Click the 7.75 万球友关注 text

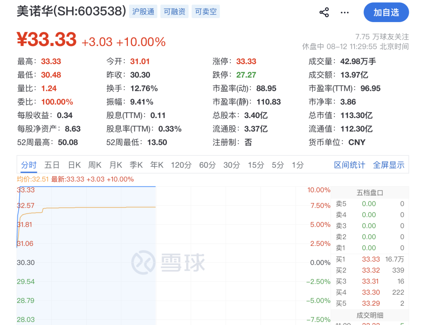(x=382, y=37)
